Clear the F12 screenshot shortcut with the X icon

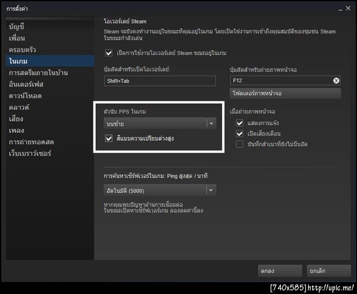click(336, 81)
